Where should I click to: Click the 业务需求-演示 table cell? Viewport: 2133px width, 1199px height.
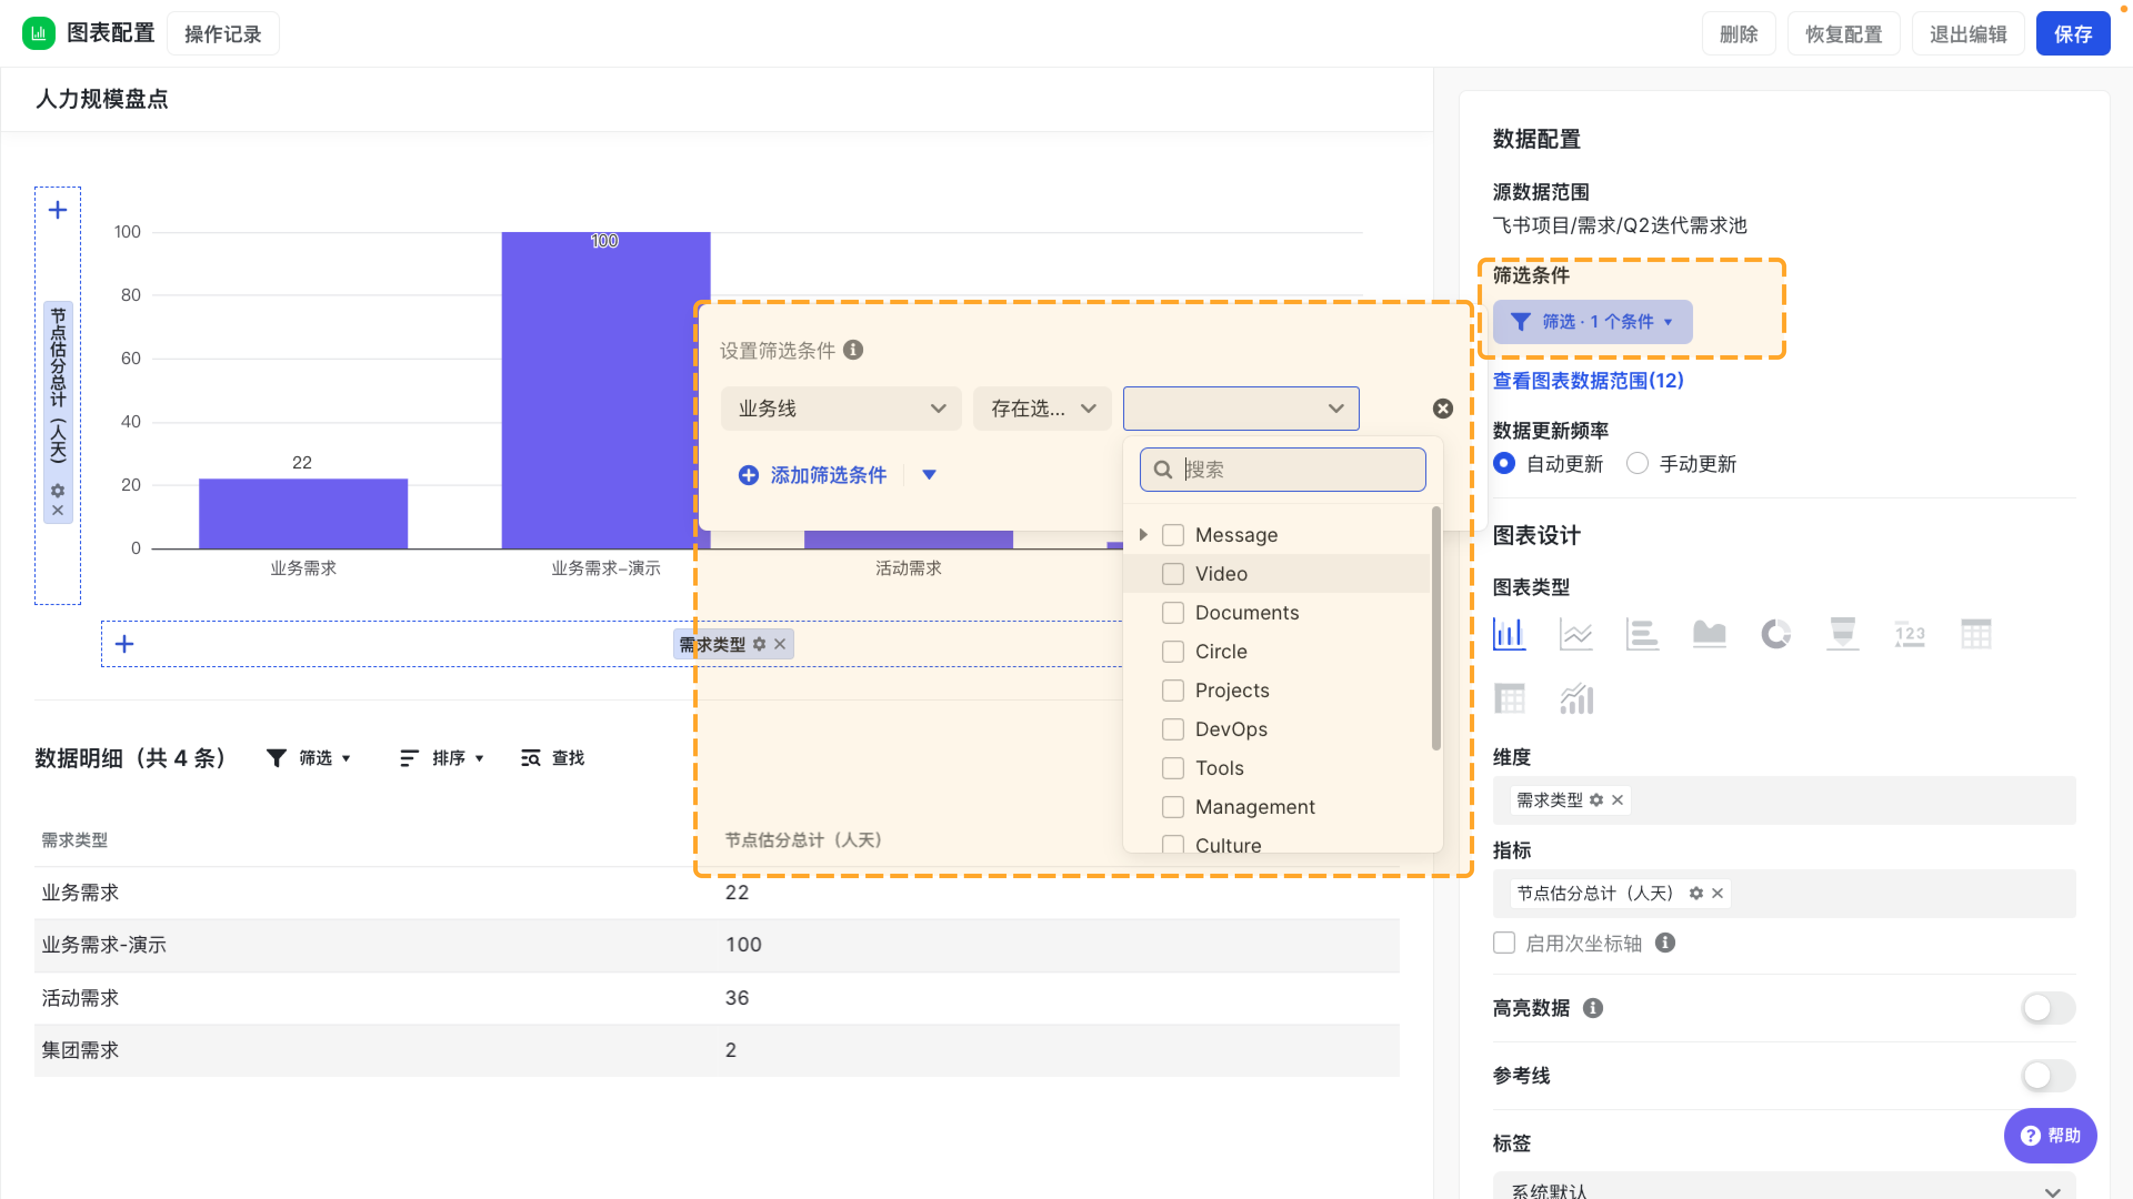tap(103, 945)
